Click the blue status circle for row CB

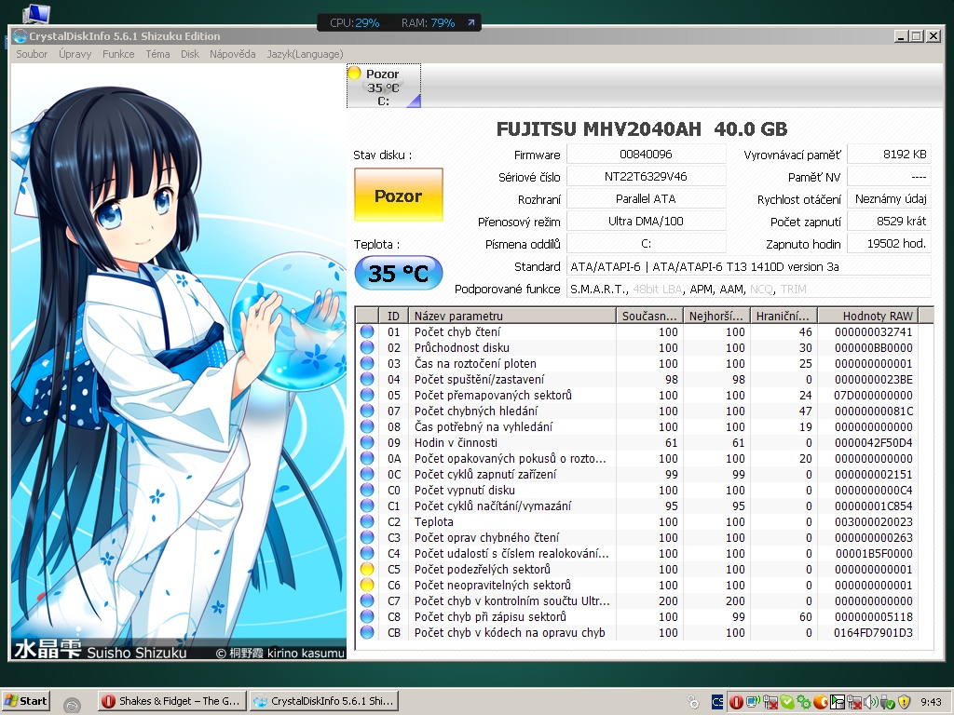pos(367,632)
